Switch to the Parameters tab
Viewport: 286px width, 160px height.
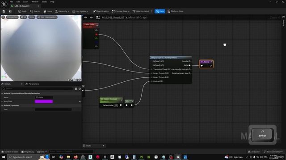pos(32,84)
